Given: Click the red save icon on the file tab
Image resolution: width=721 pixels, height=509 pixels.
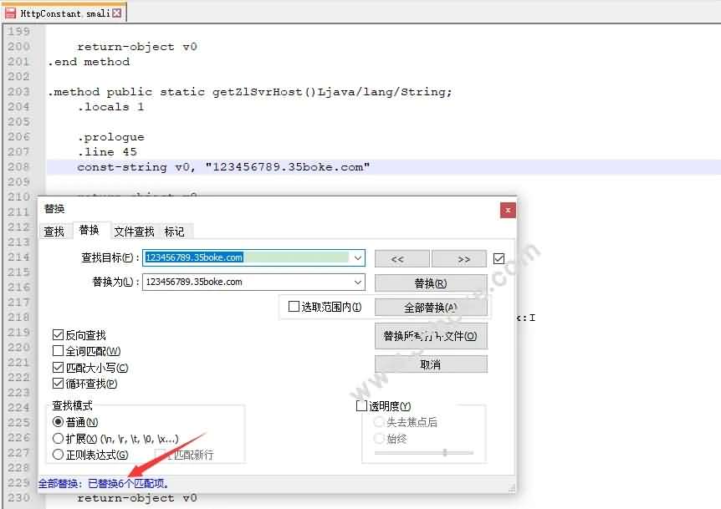Looking at the screenshot, I should pyautogui.click(x=11, y=13).
